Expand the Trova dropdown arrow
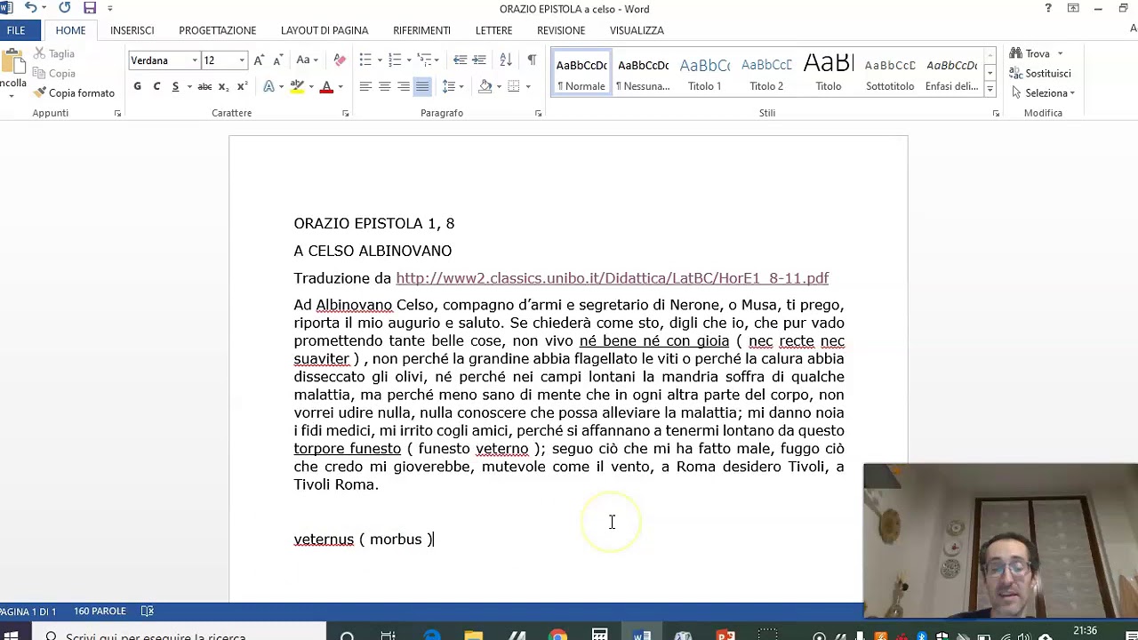Viewport: 1138px width, 640px height. tap(1060, 54)
